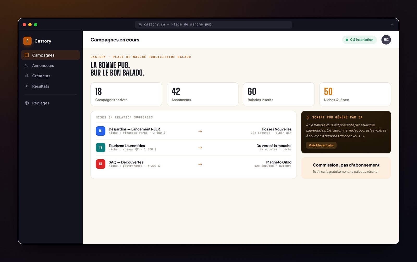Click the Campagnes en cours page title

click(115, 40)
